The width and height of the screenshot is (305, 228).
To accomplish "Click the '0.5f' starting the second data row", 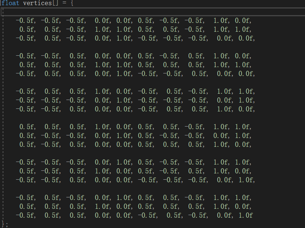I will coord(28,30).
